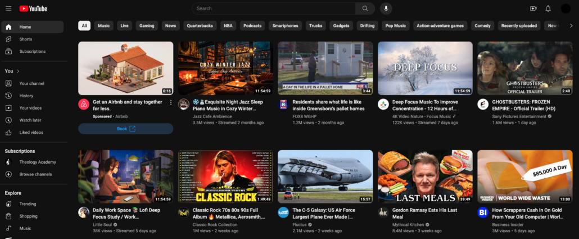The width and height of the screenshot is (579, 239).
Task: Start voice search with microphone icon
Action: (386, 8)
